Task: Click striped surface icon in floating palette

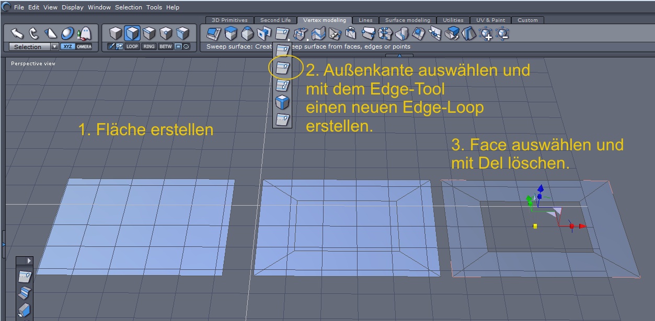Action: (x=25, y=293)
